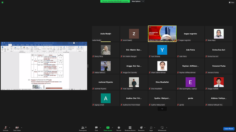Switch to the References tab in Word
Image resolution: width=236 pixels, height=132 pixels.
pyautogui.click(x=22, y=45)
